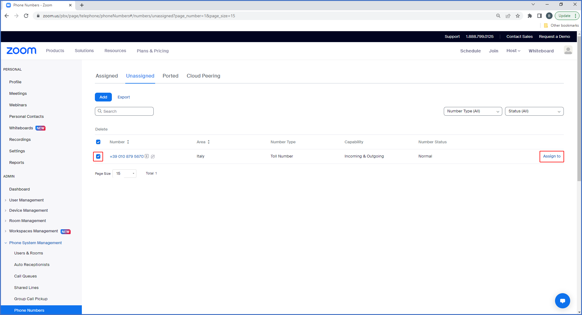This screenshot has width=582, height=315.
Task: Open the Products menu
Action: point(55,51)
